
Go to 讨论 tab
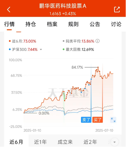(116, 24)
